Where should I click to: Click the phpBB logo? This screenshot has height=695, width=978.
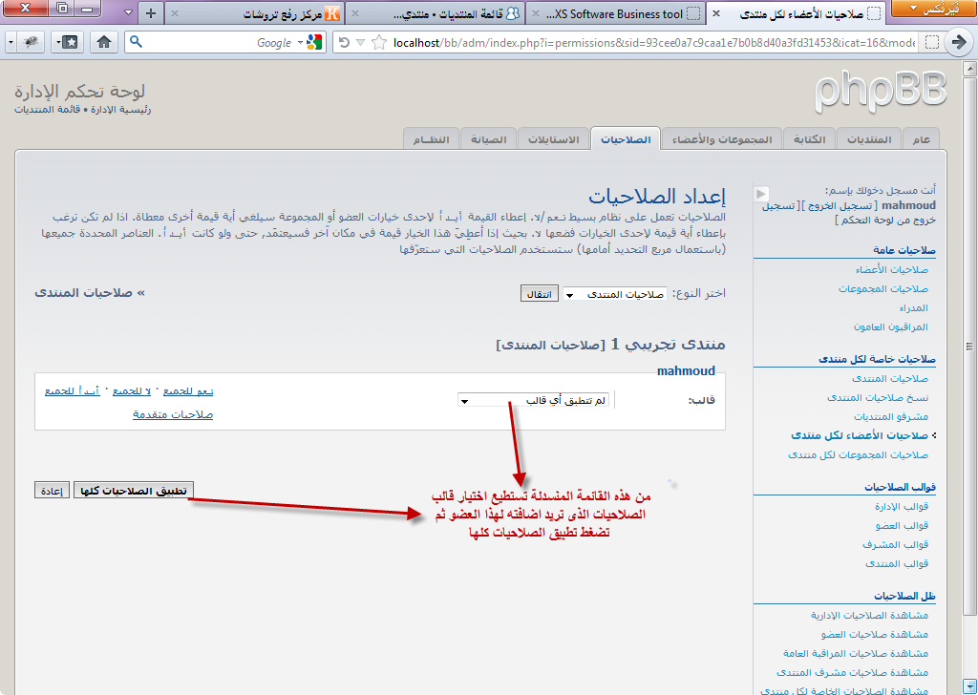(880, 91)
